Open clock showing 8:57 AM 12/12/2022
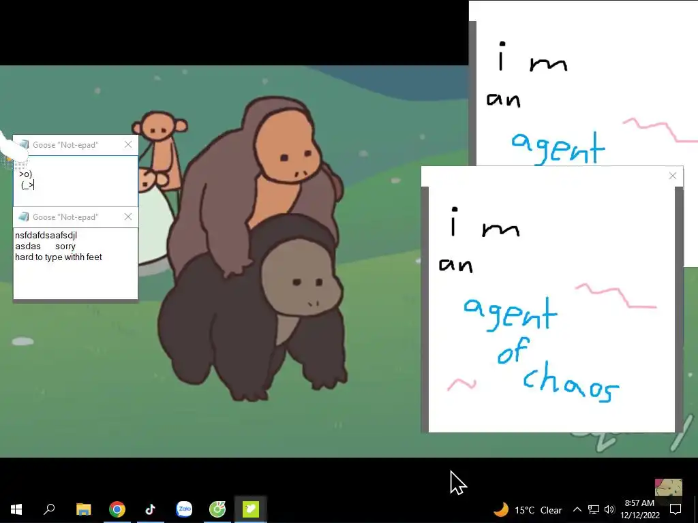Screen dimensions: 698x523 pyautogui.click(x=639, y=509)
